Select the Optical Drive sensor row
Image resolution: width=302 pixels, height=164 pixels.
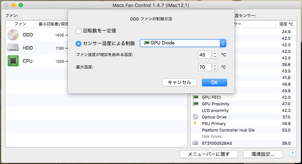(x=244, y=117)
